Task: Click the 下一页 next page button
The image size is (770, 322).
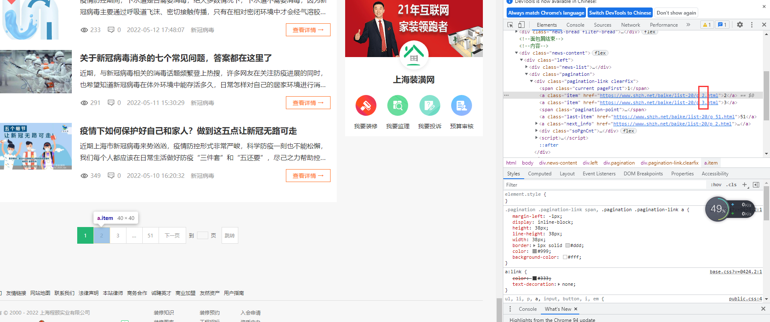Action: click(172, 235)
